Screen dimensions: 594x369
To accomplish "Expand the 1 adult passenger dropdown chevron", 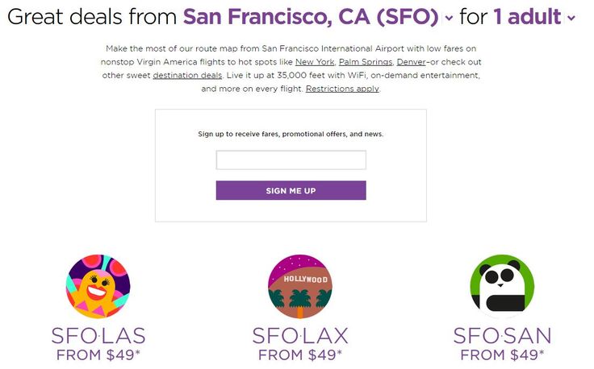I will coord(571,18).
